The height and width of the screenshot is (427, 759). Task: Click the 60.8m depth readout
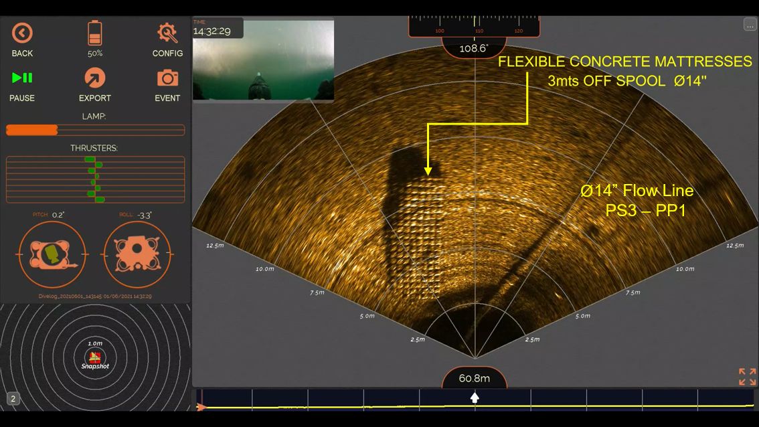474,378
